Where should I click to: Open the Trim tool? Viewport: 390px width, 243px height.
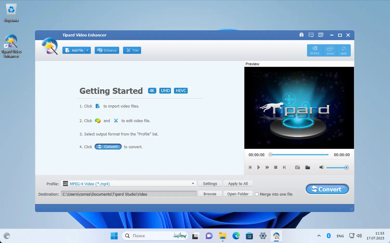coord(132,50)
